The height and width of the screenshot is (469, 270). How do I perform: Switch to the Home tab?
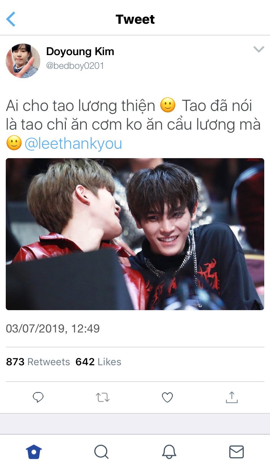(34, 451)
